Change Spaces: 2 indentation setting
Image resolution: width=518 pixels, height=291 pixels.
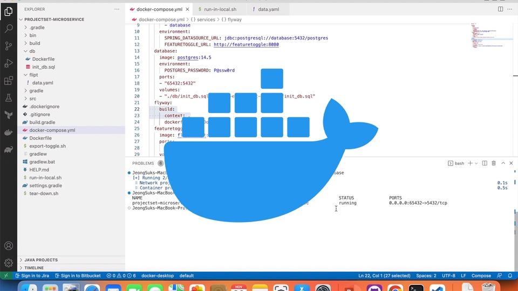coord(426,276)
